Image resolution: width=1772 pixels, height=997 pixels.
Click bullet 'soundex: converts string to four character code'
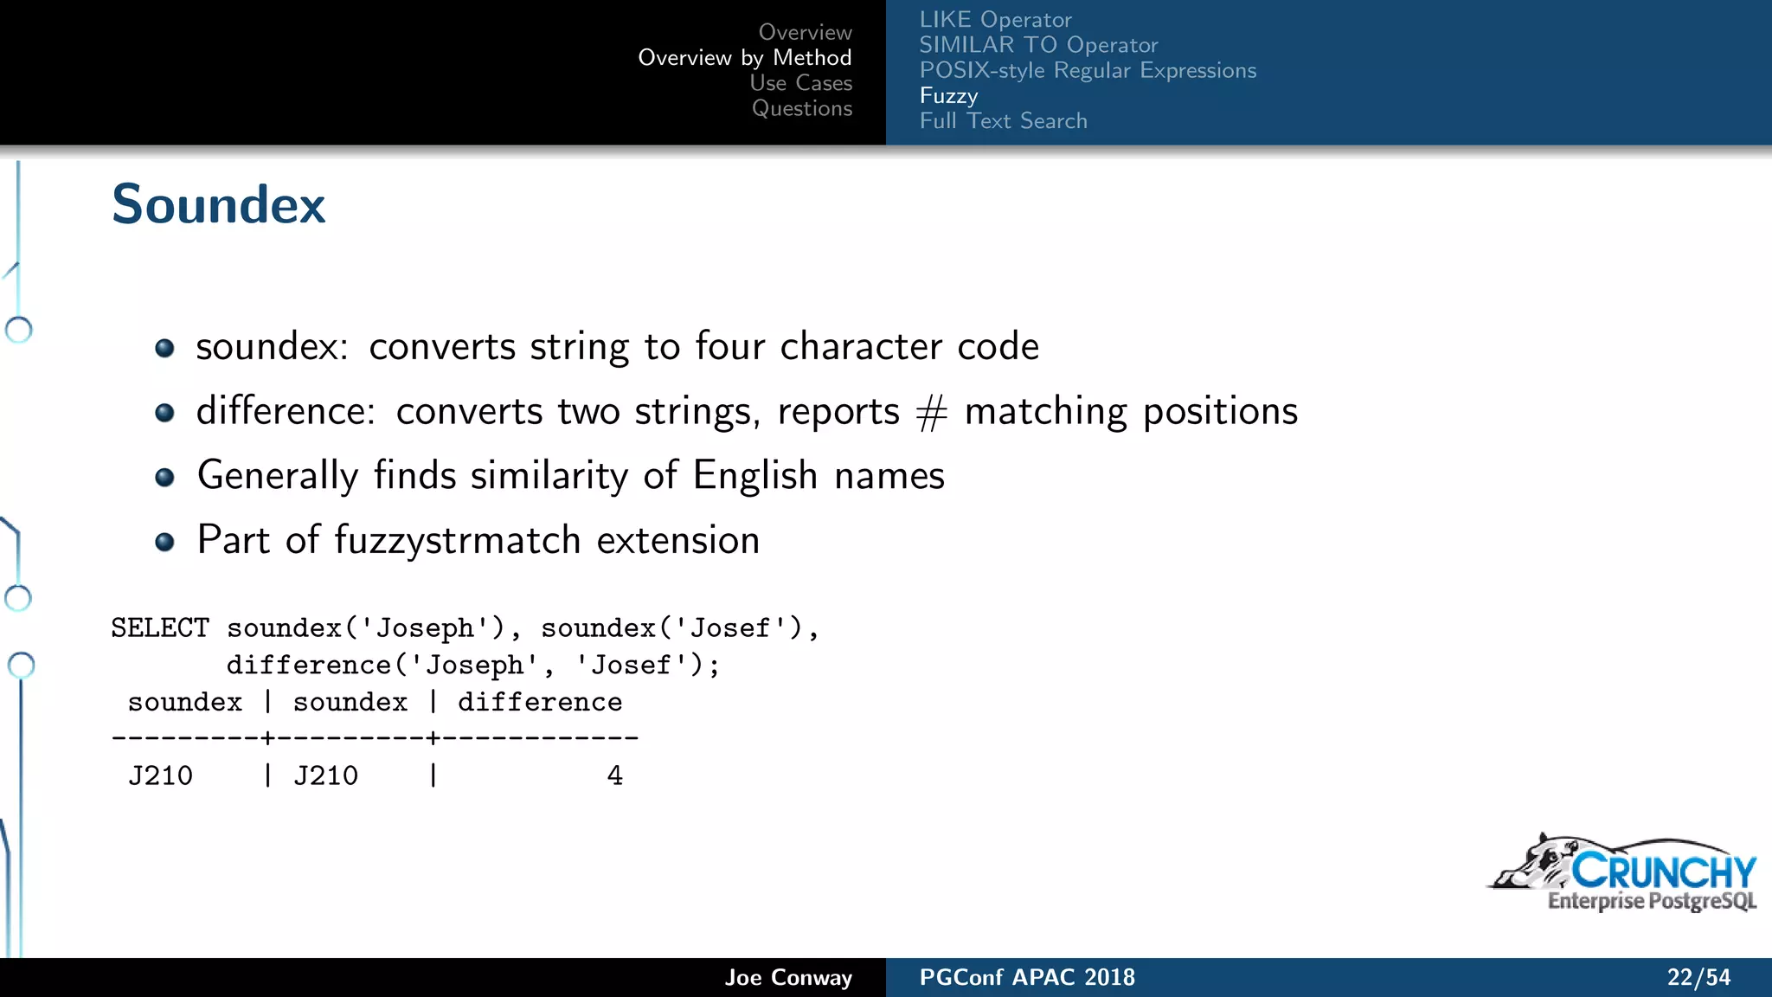click(617, 347)
